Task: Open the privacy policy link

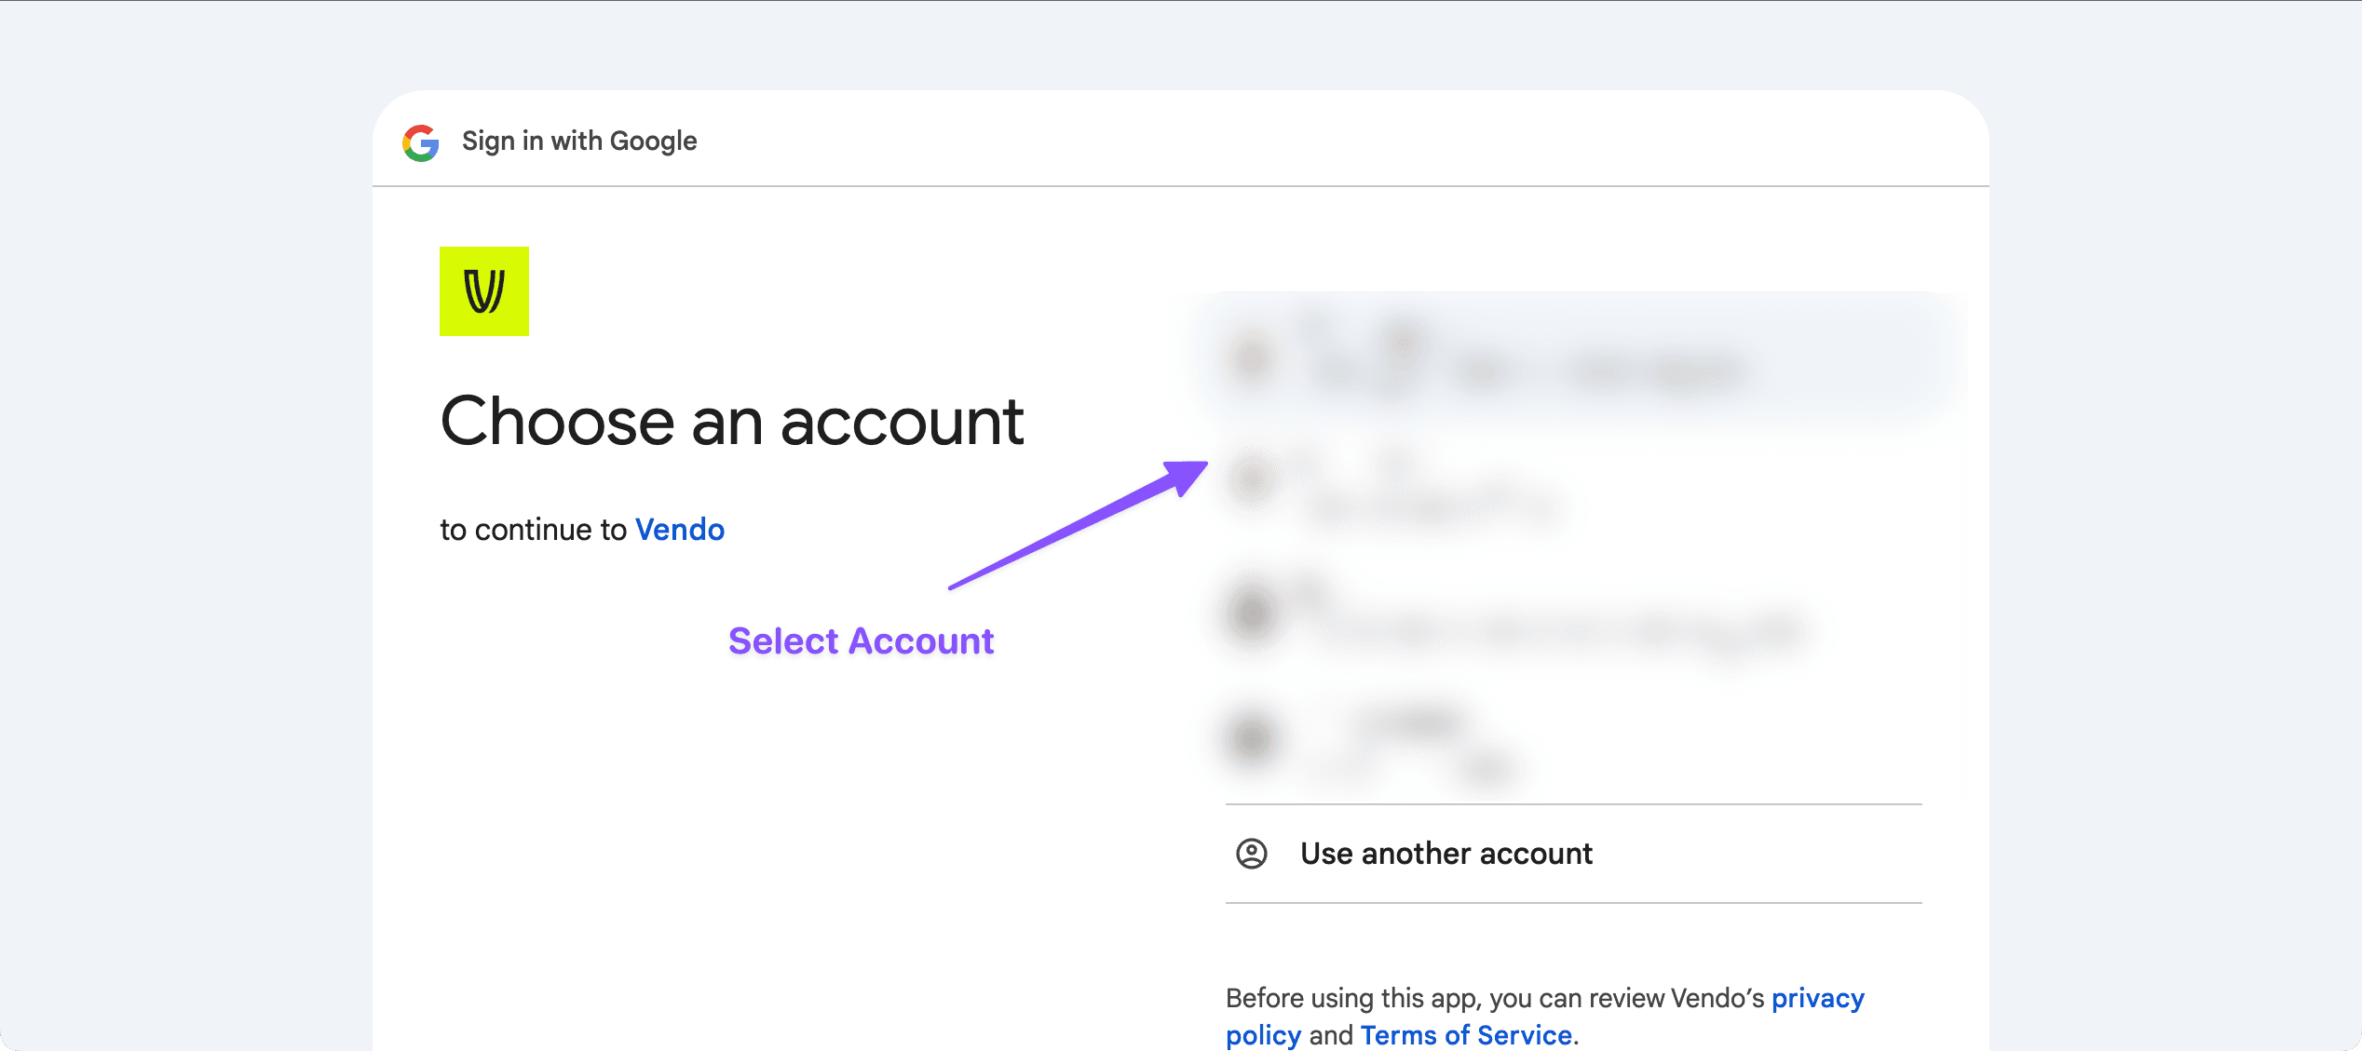Action: pyautogui.click(x=1816, y=999)
